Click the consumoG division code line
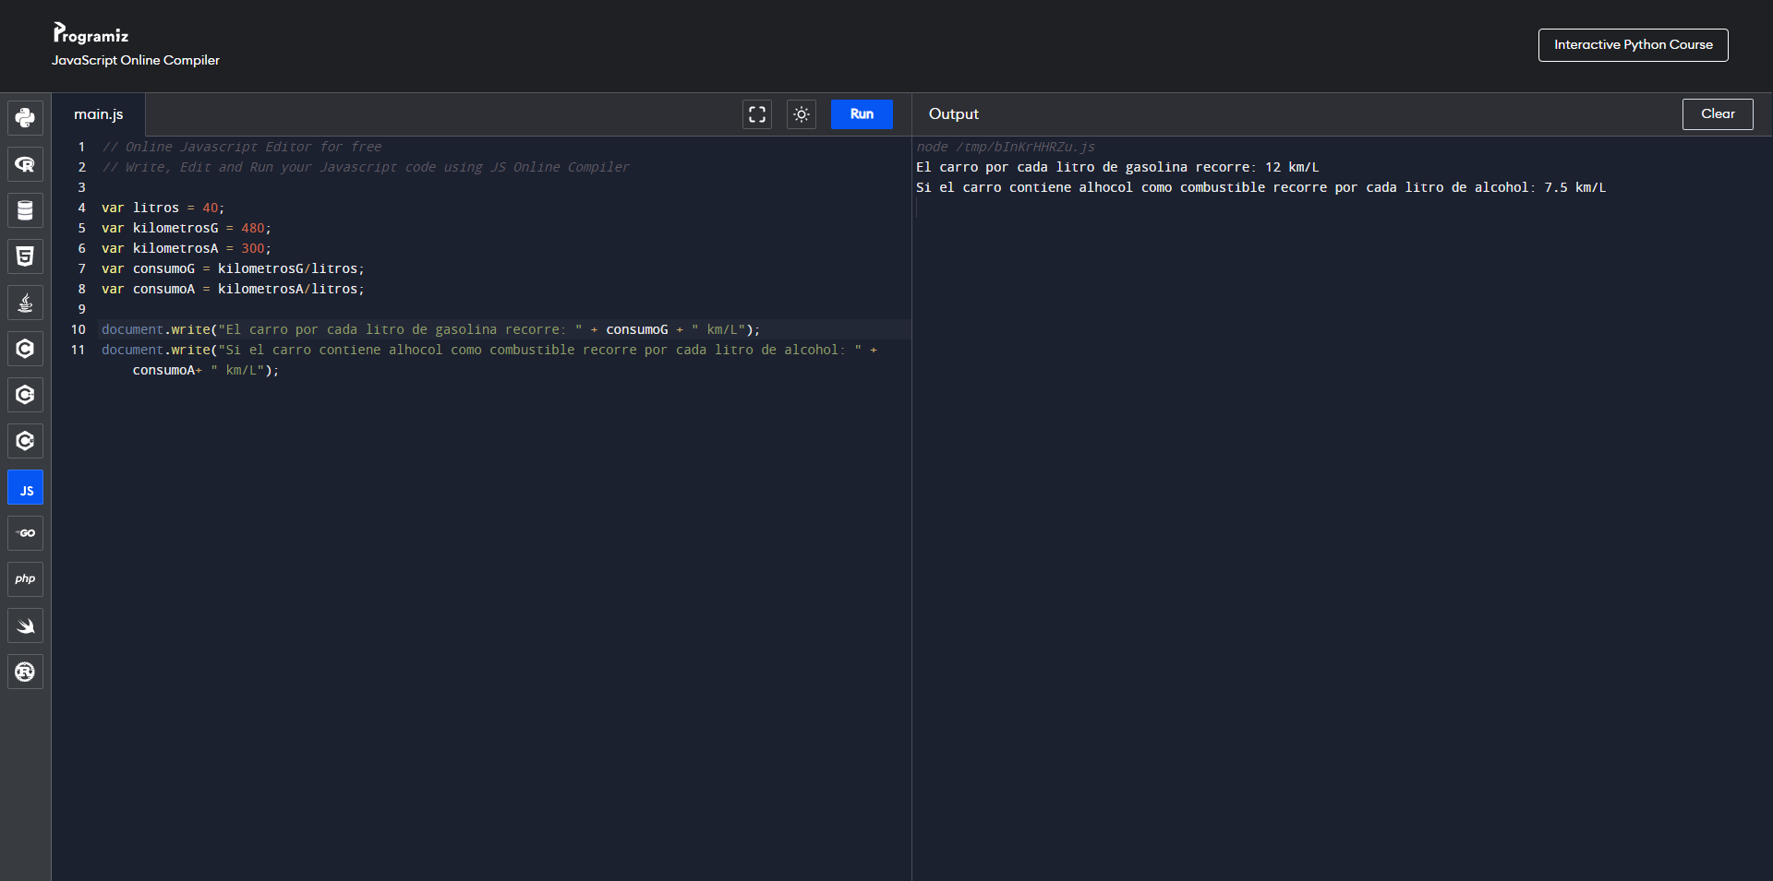This screenshot has width=1773, height=881. (233, 268)
